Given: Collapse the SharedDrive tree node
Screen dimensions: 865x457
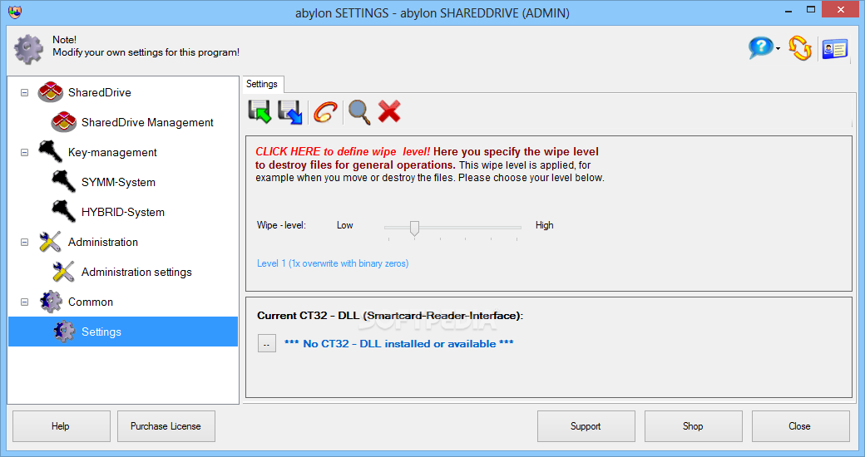Looking at the screenshot, I should [x=24, y=92].
